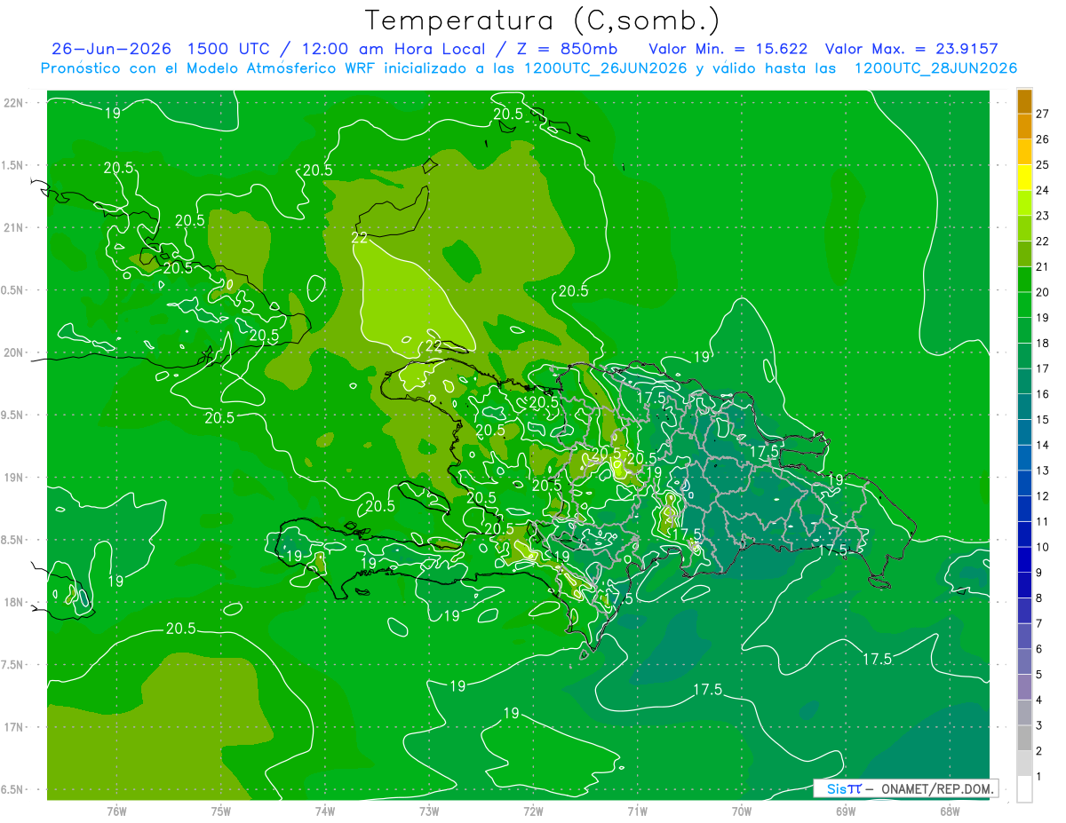Click the '76W' longitude axis label

pyautogui.click(x=116, y=811)
